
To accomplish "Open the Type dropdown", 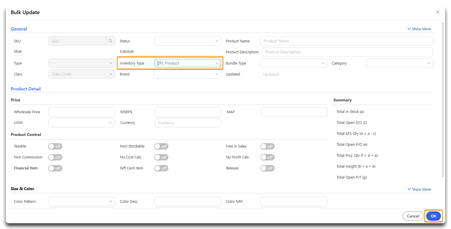I will (82, 63).
